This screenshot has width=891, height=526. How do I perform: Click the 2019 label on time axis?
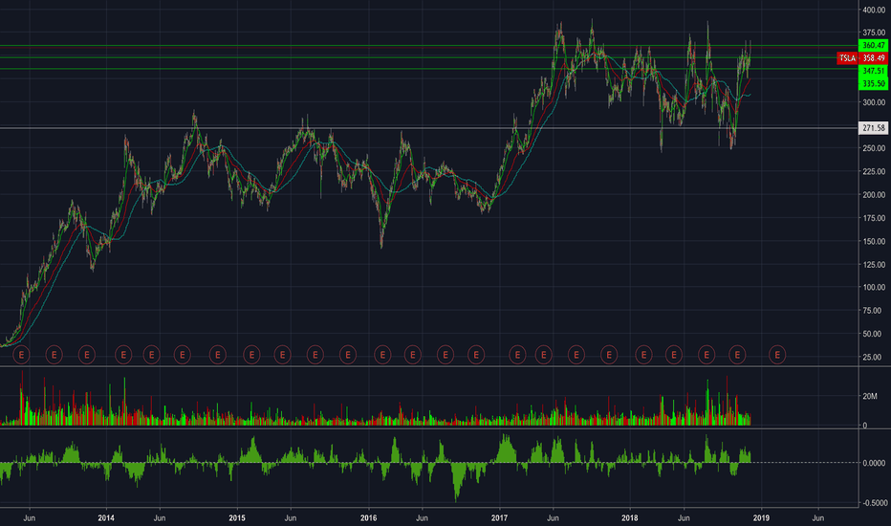click(761, 518)
